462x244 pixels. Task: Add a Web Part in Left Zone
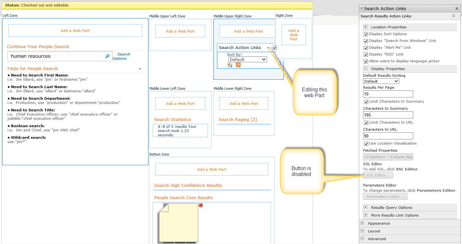pyautogui.click(x=75, y=31)
